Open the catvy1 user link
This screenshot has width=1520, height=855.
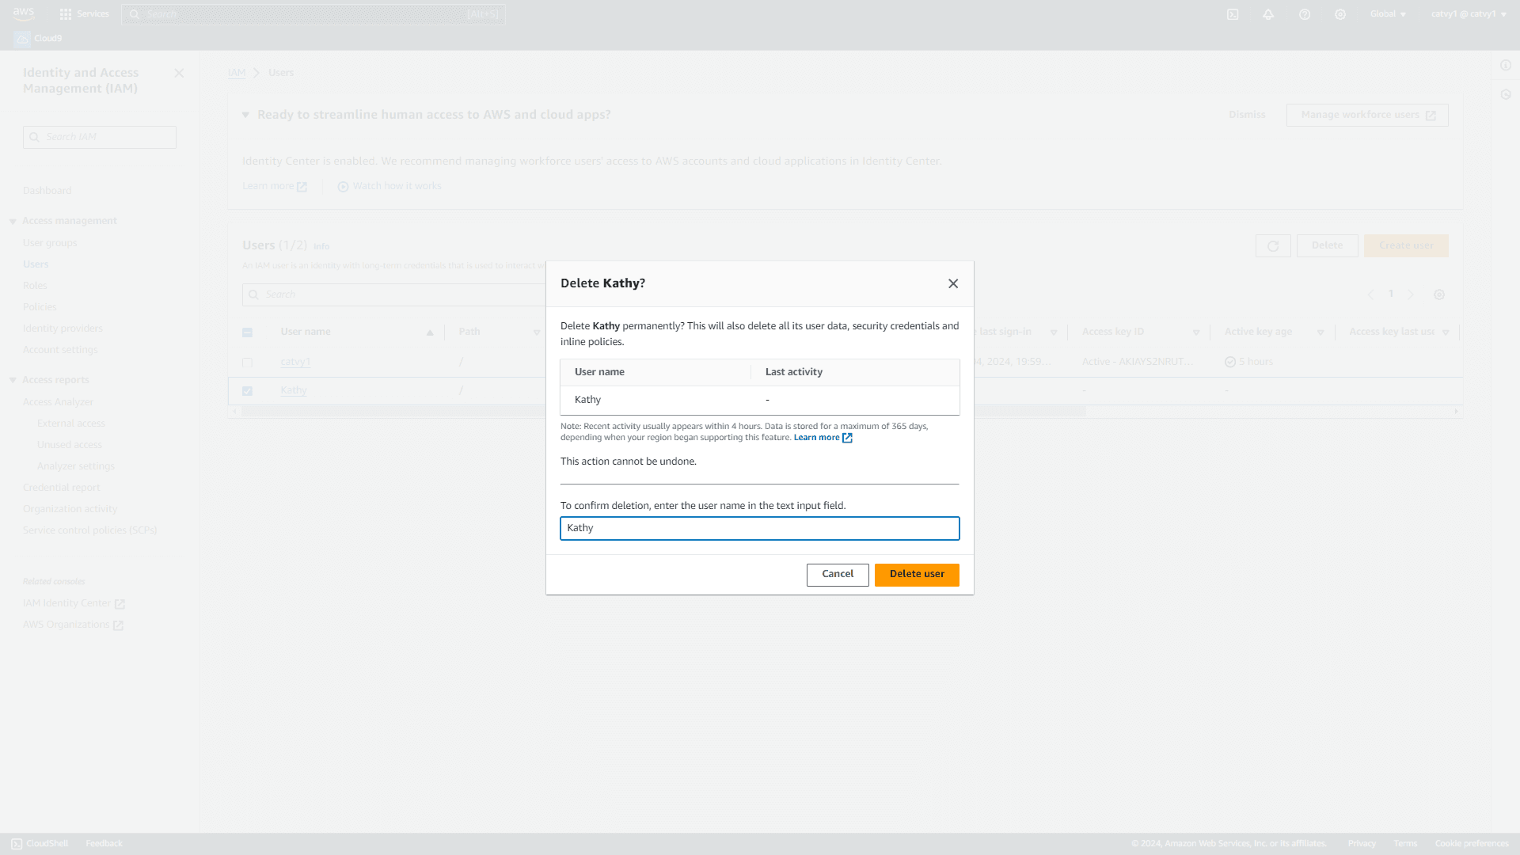click(295, 363)
